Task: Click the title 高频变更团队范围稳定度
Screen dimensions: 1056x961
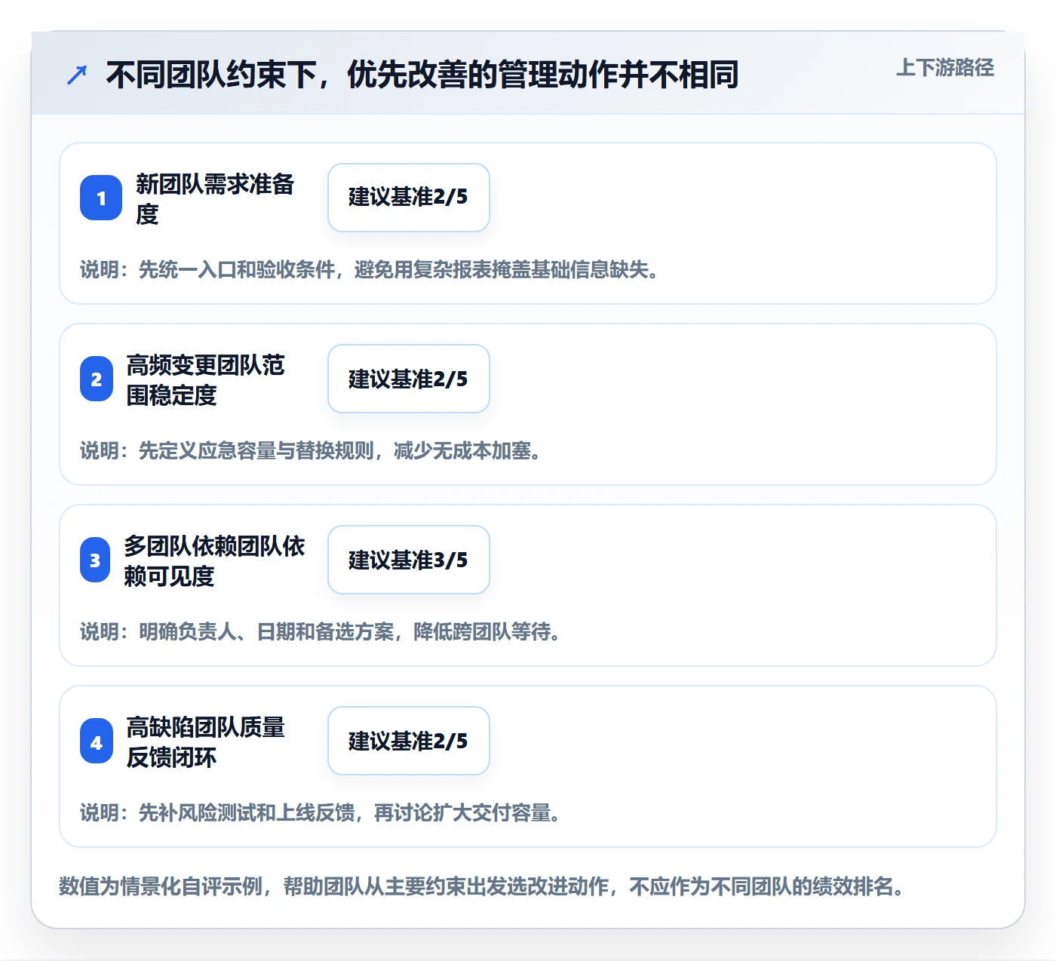Action: pos(206,379)
